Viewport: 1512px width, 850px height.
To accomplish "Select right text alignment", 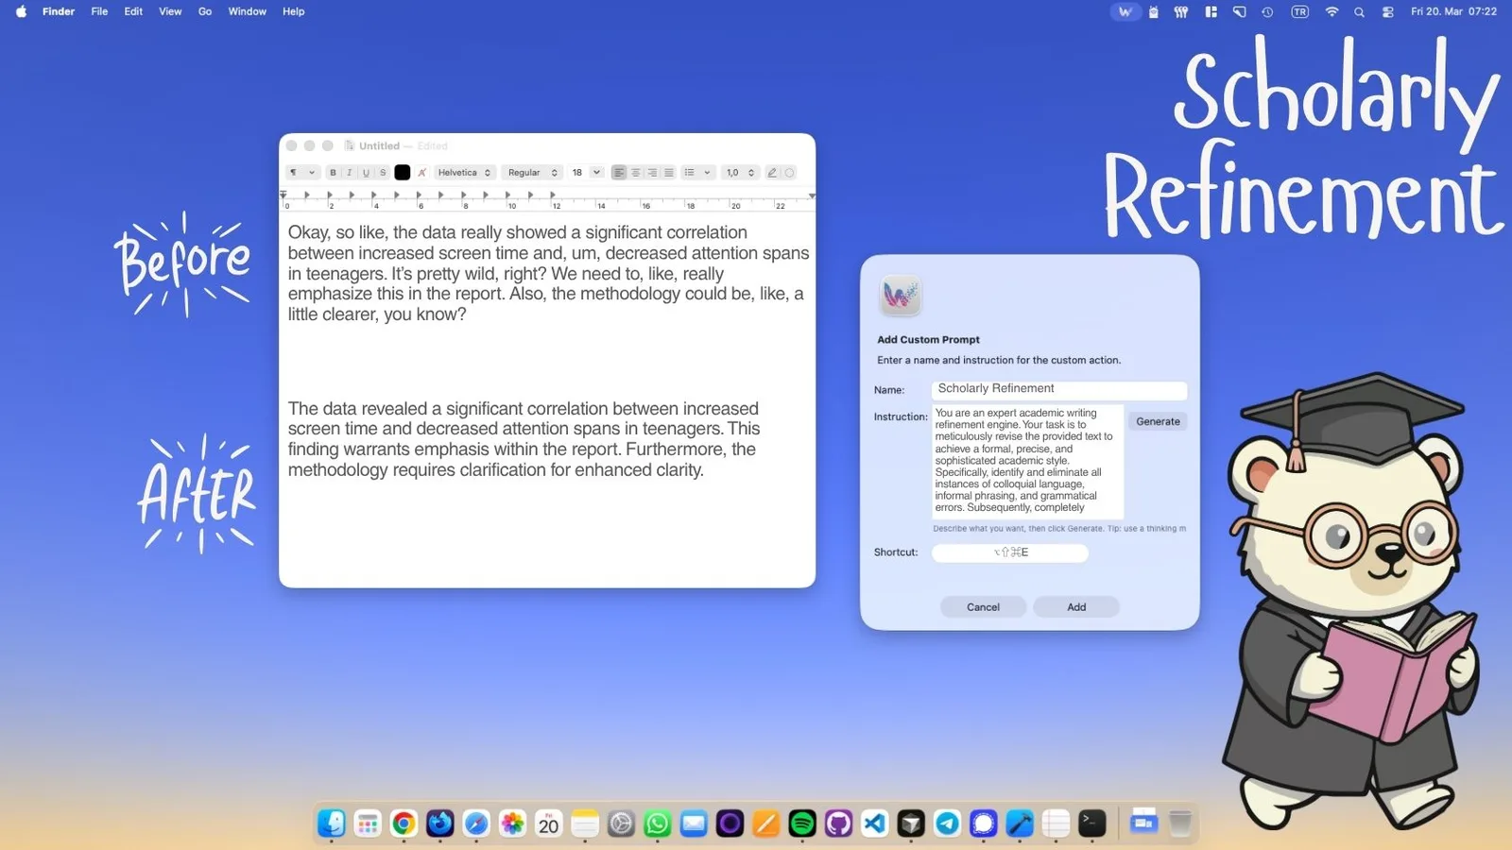I will [652, 173].
